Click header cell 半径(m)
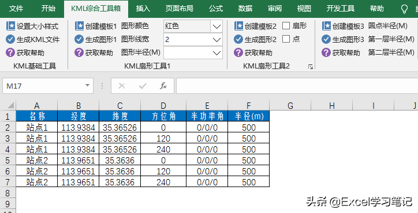The image size is (418, 213). [x=249, y=116]
